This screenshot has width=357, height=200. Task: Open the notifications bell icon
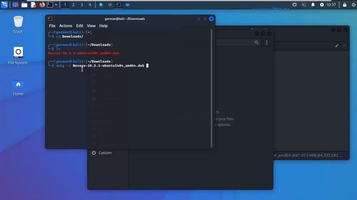click(313, 4)
